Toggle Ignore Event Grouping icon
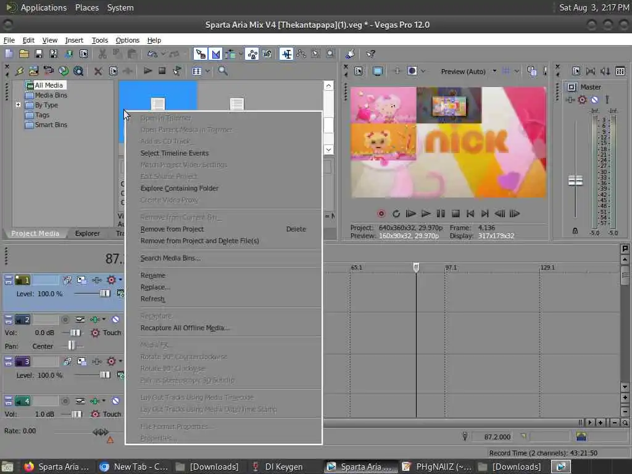 (x=267, y=54)
